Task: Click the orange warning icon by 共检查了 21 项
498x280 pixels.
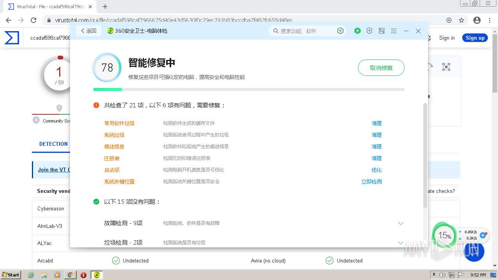Action: pyautogui.click(x=96, y=105)
